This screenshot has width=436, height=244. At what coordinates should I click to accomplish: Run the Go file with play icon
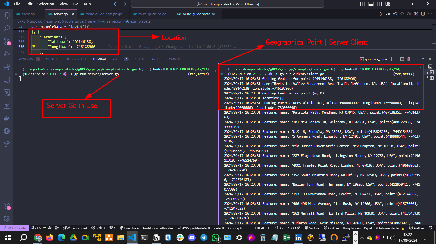click(x=381, y=14)
